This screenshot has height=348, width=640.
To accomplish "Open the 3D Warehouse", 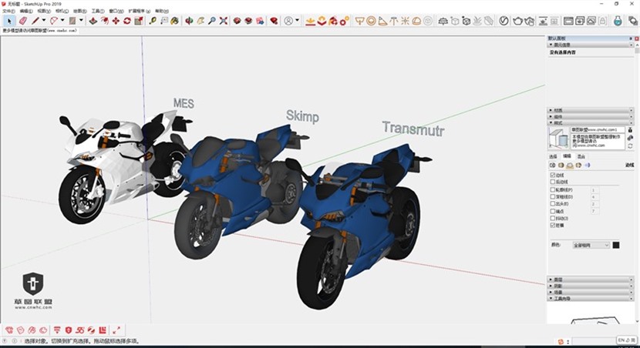I will click(x=237, y=20).
